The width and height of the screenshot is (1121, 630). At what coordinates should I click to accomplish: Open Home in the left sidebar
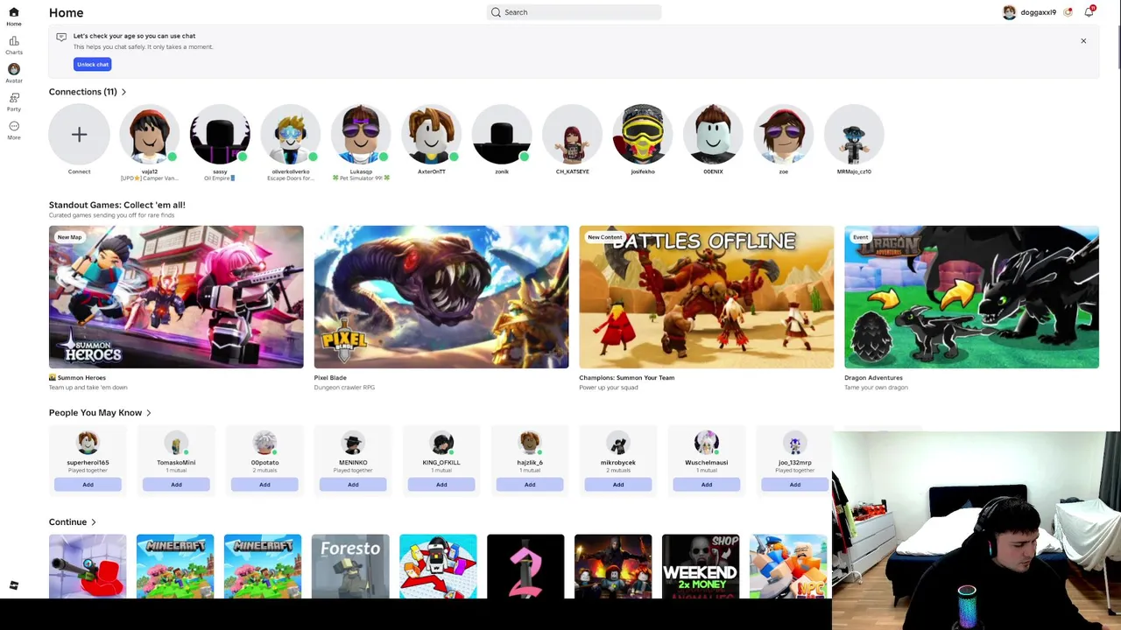13,16
